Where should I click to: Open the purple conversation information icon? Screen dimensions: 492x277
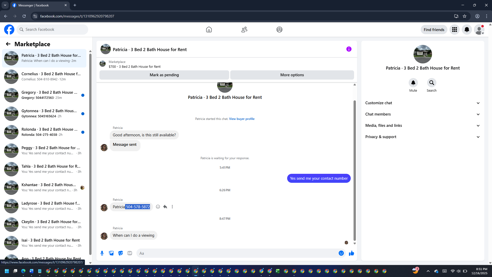click(x=349, y=49)
